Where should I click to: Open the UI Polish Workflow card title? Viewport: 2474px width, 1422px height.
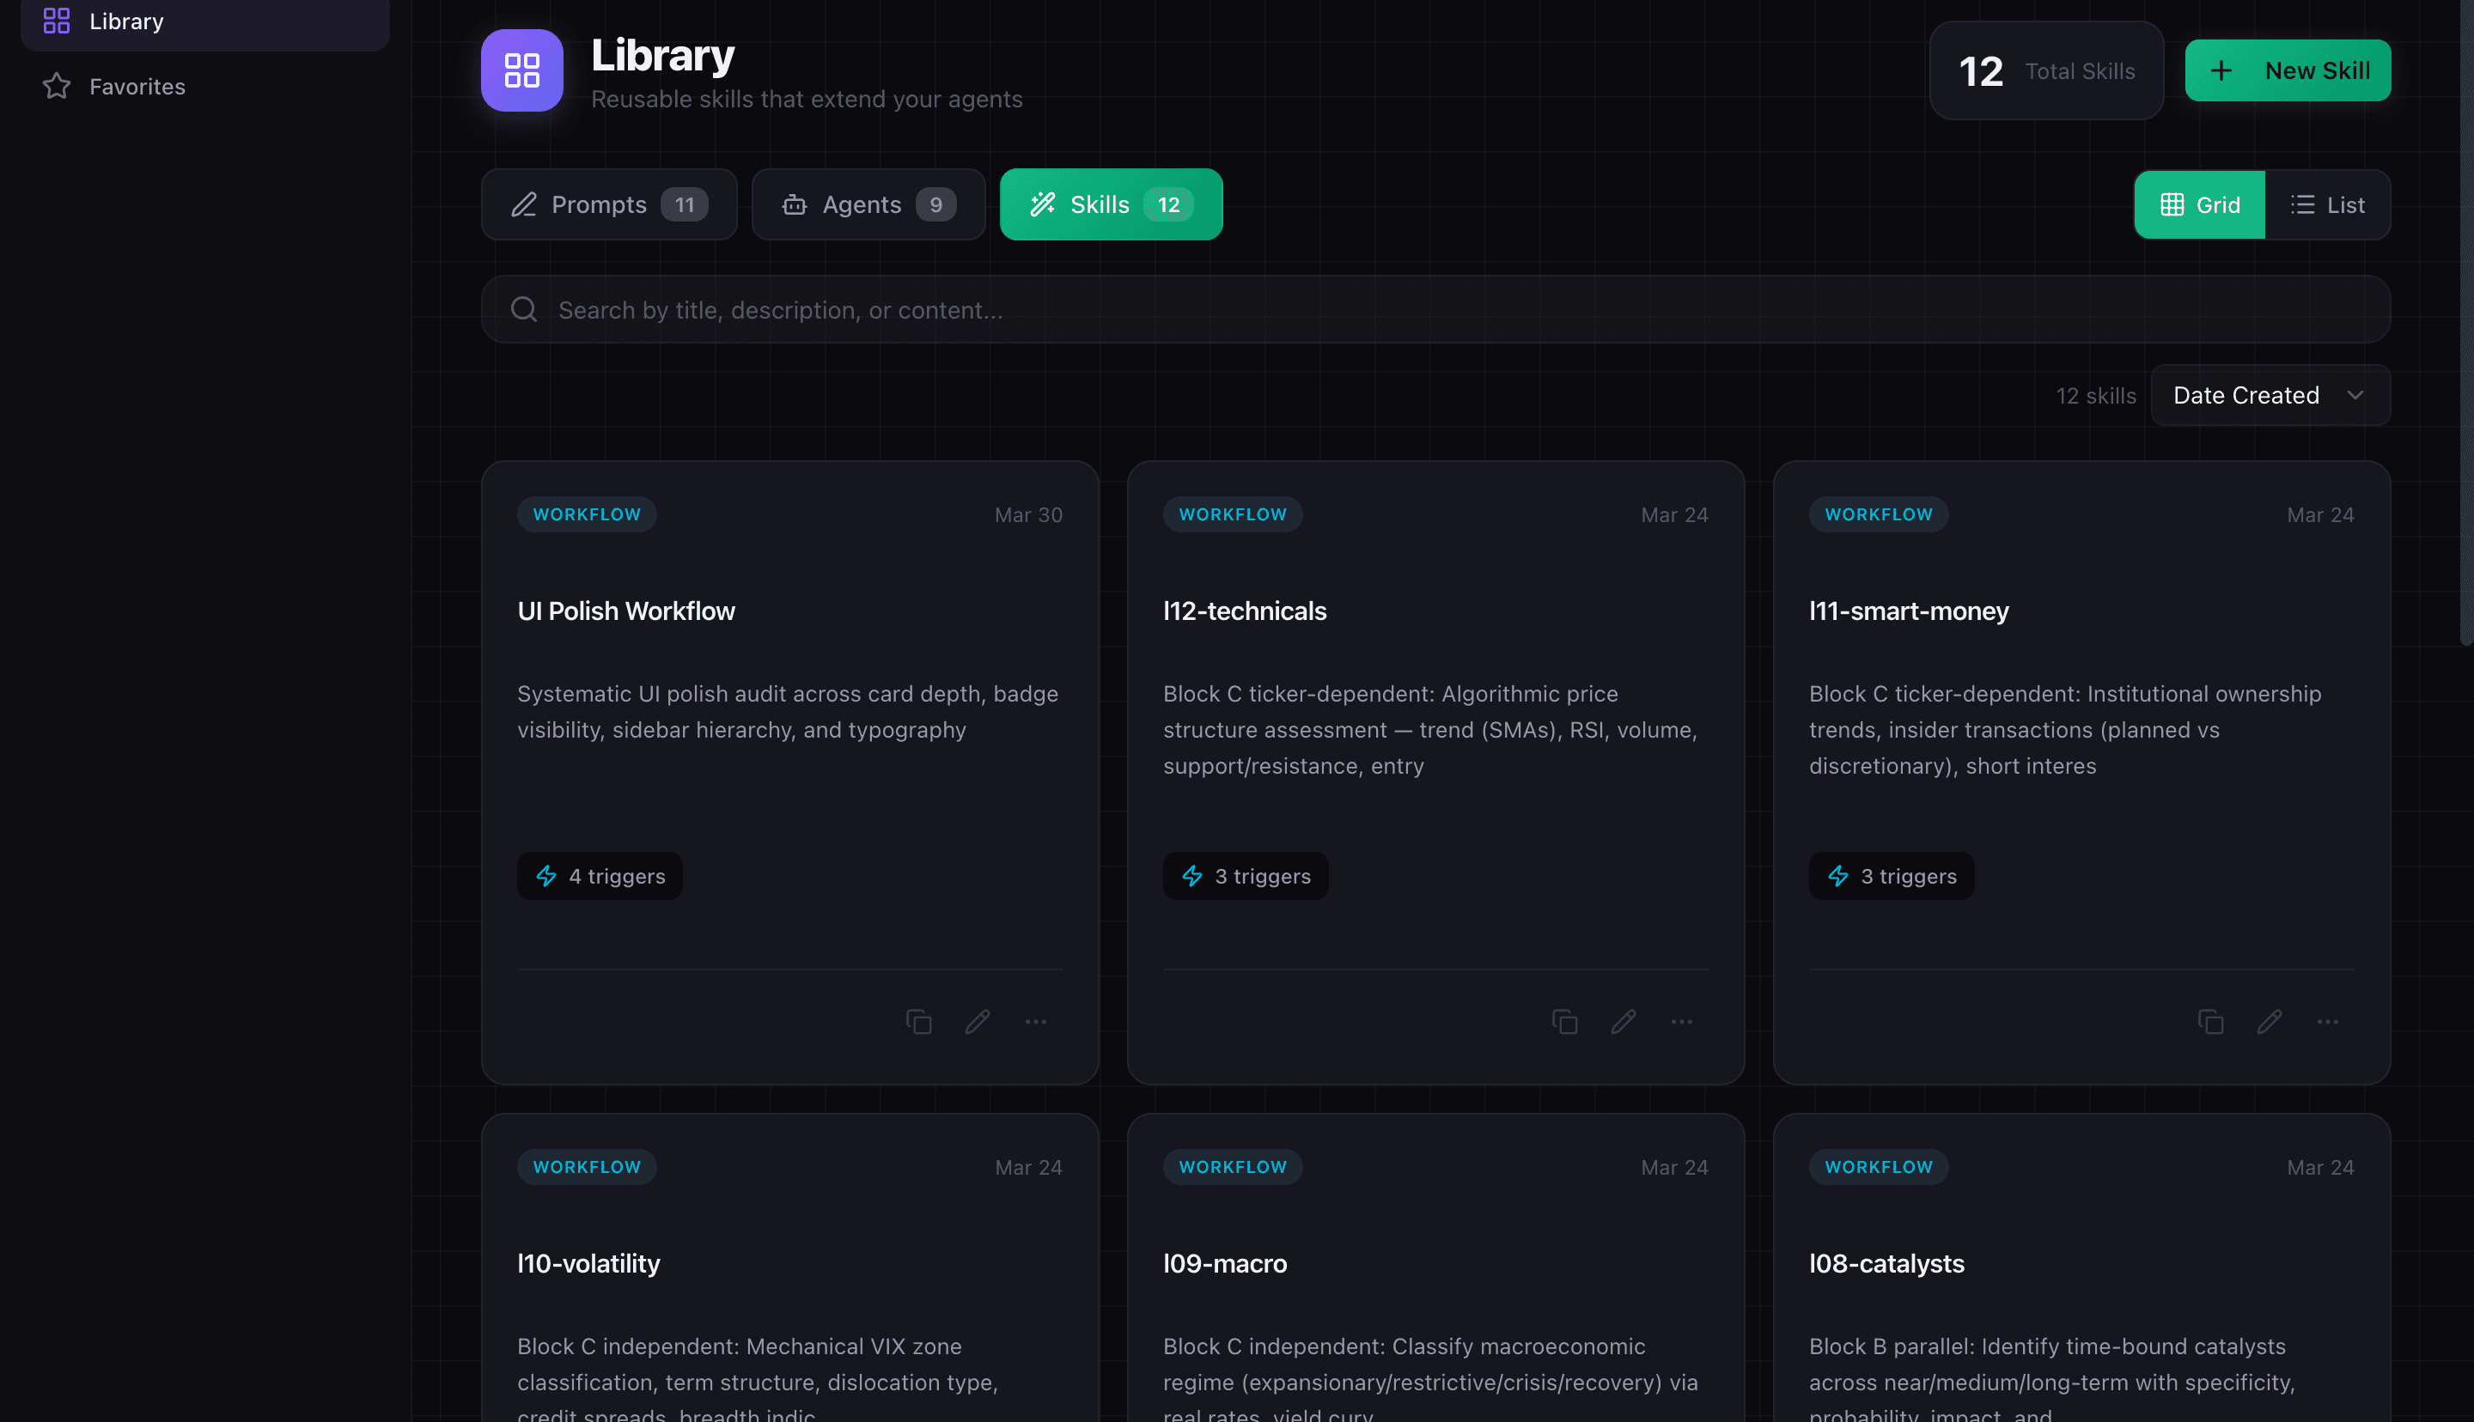coord(626,611)
